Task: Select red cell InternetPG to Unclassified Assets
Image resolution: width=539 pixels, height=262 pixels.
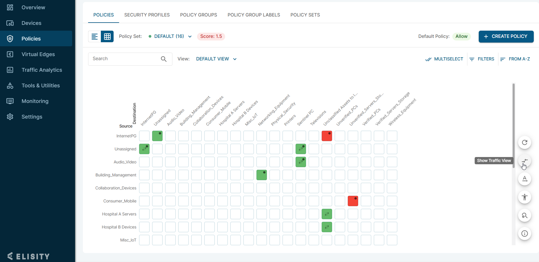Action: coord(327,136)
